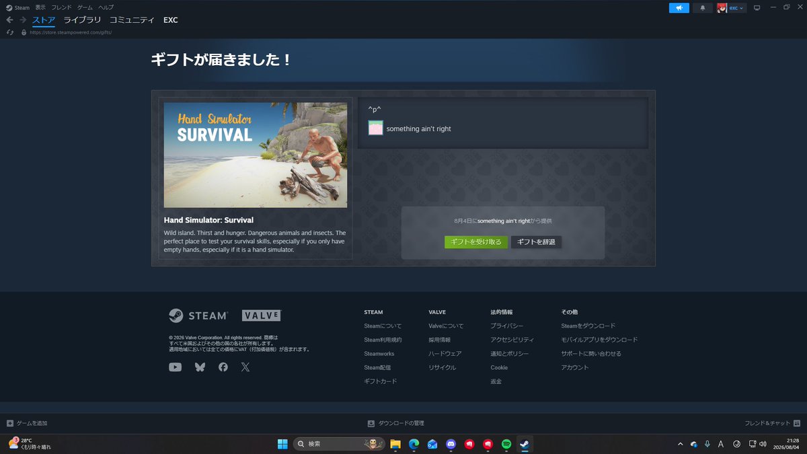The height and width of the screenshot is (454, 807).
Task: Click sender avatar of something ain't right
Action: point(375,128)
